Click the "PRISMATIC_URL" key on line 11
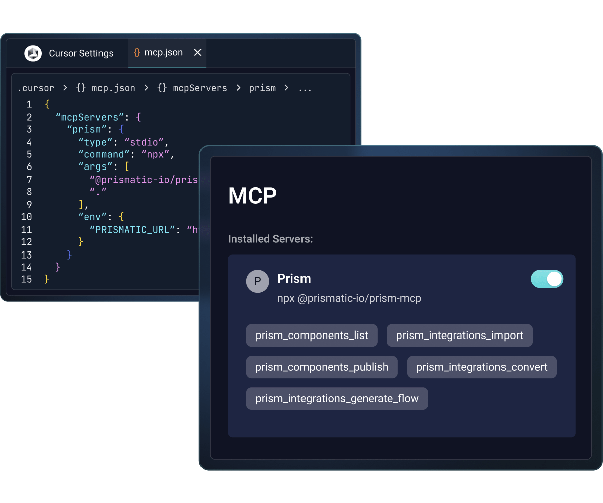The image size is (603, 503). [x=133, y=230]
